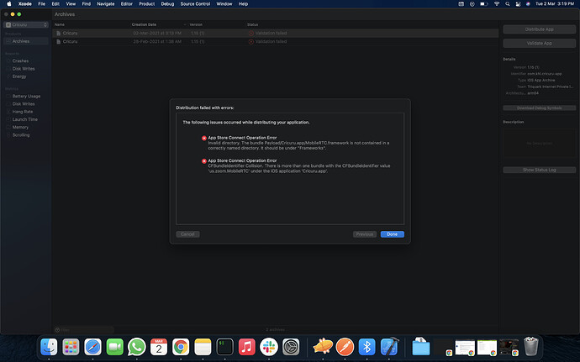Viewport: 580px width, 362px height.
Task: Open Wi-Fi status in menu bar
Action: [497, 3]
